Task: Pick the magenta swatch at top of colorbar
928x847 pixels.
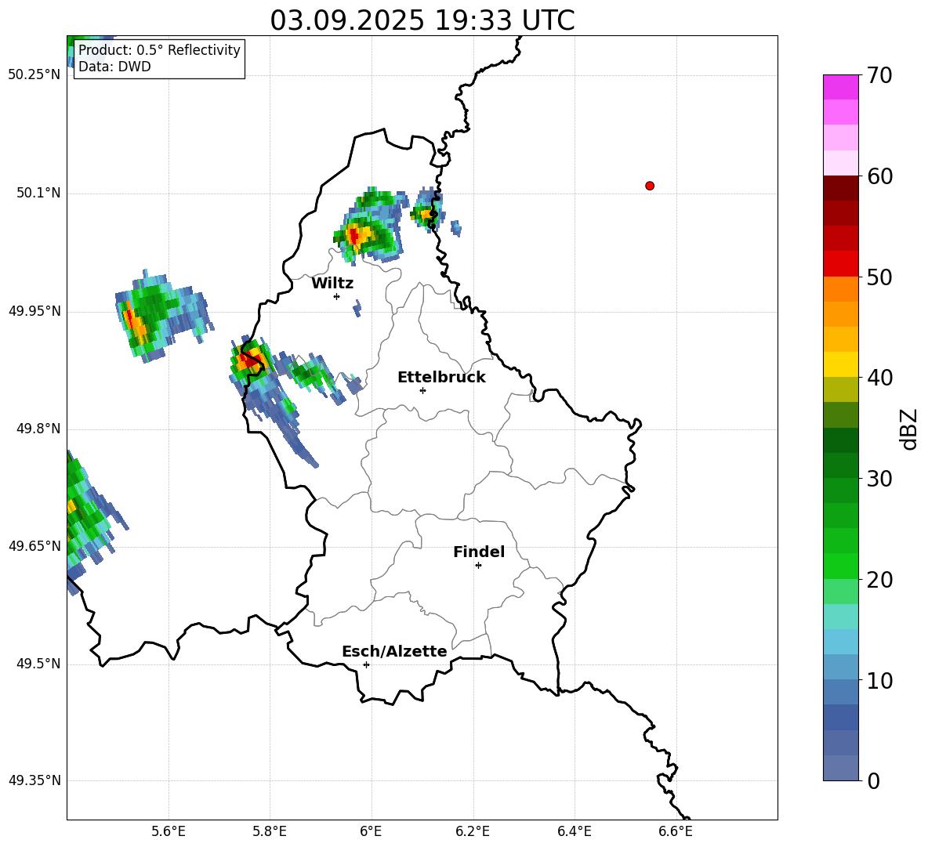Action: pyautogui.click(x=840, y=87)
